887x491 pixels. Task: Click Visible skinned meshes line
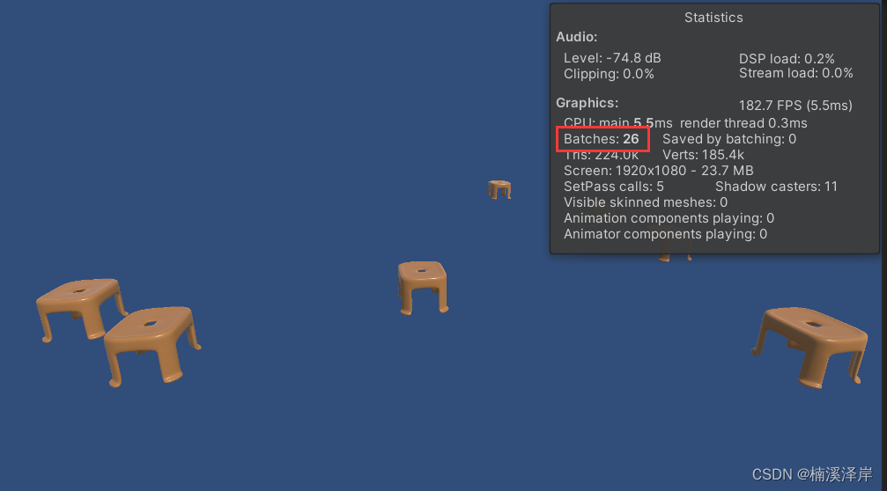pyautogui.click(x=646, y=202)
